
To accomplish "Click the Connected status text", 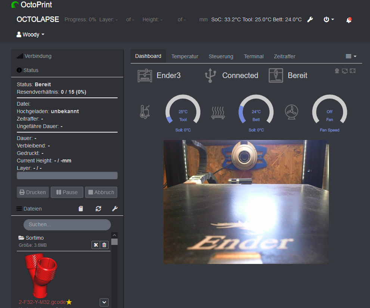I will pyautogui.click(x=240, y=75).
